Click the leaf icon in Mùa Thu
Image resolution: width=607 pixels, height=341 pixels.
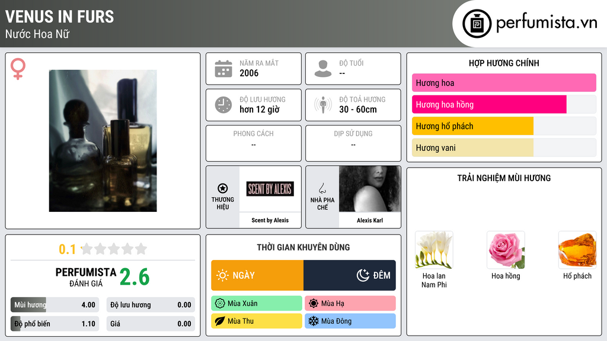[220, 321]
